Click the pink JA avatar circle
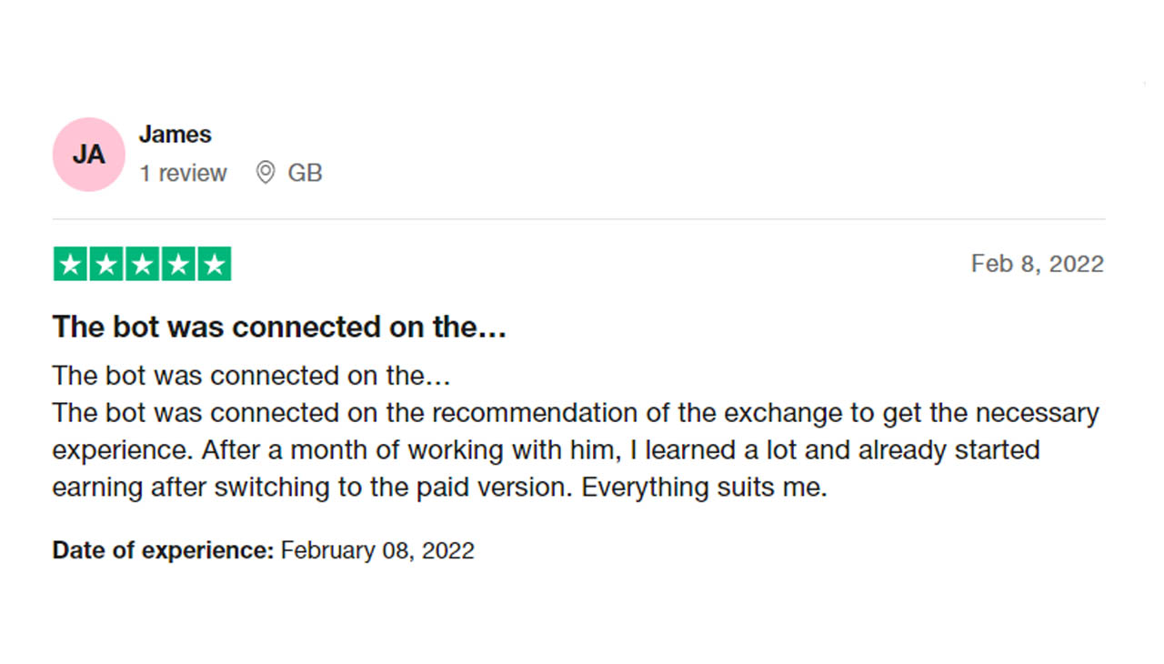 pos(88,155)
